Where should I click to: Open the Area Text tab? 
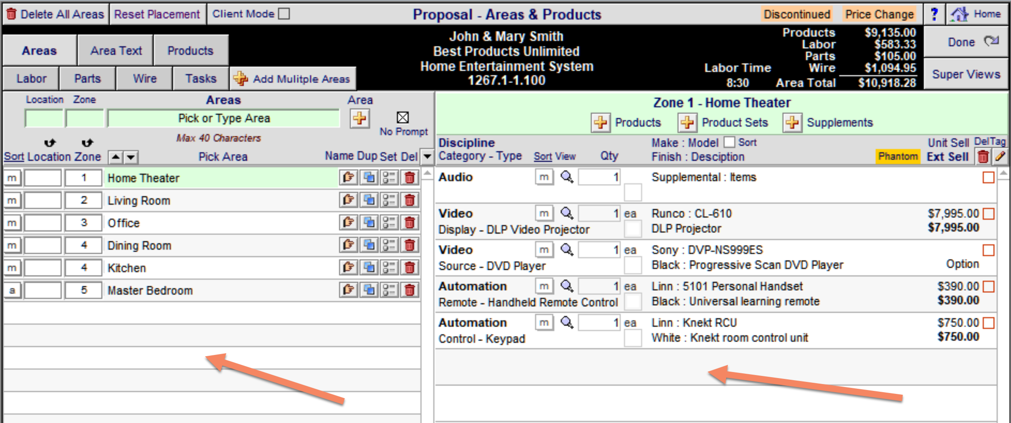point(116,51)
